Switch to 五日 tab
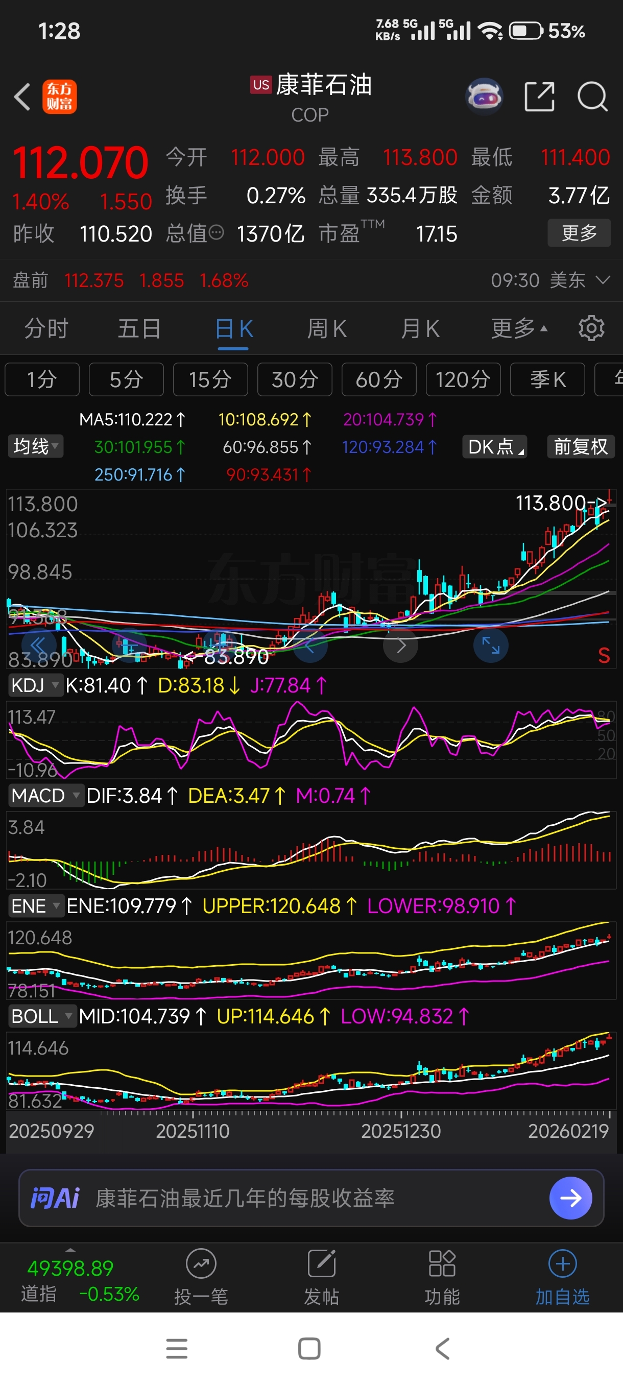The width and height of the screenshot is (623, 1385). pyautogui.click(x=140, y=328)
